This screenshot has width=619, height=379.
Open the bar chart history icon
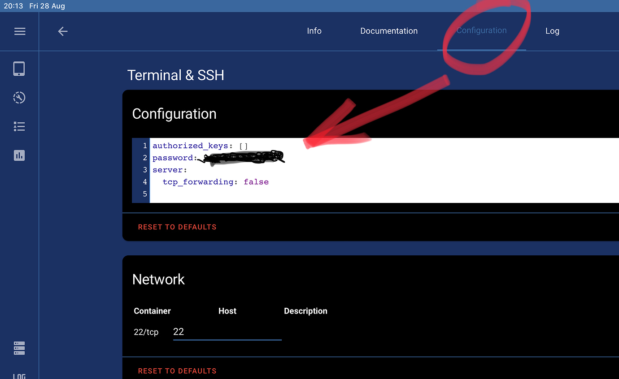[x=19, y=155]
